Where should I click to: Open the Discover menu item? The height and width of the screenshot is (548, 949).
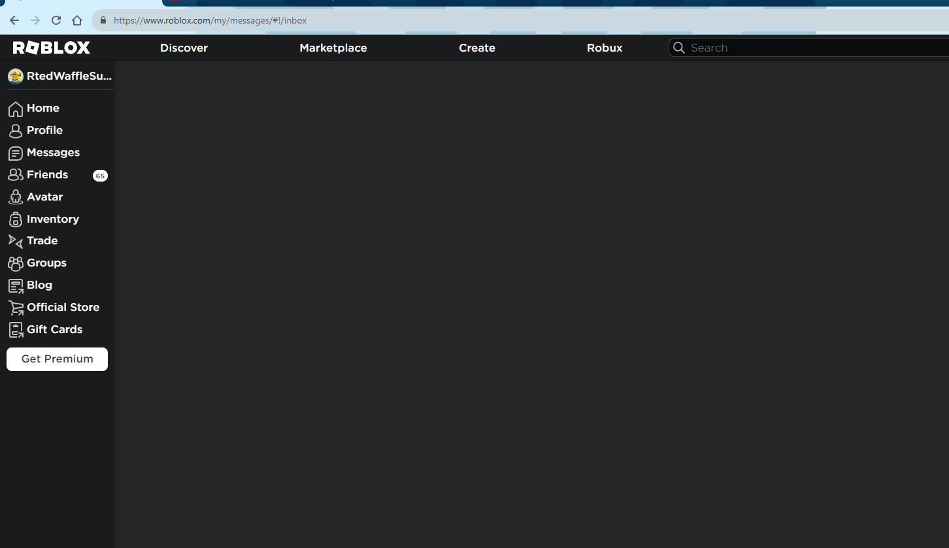pos(184,47)
